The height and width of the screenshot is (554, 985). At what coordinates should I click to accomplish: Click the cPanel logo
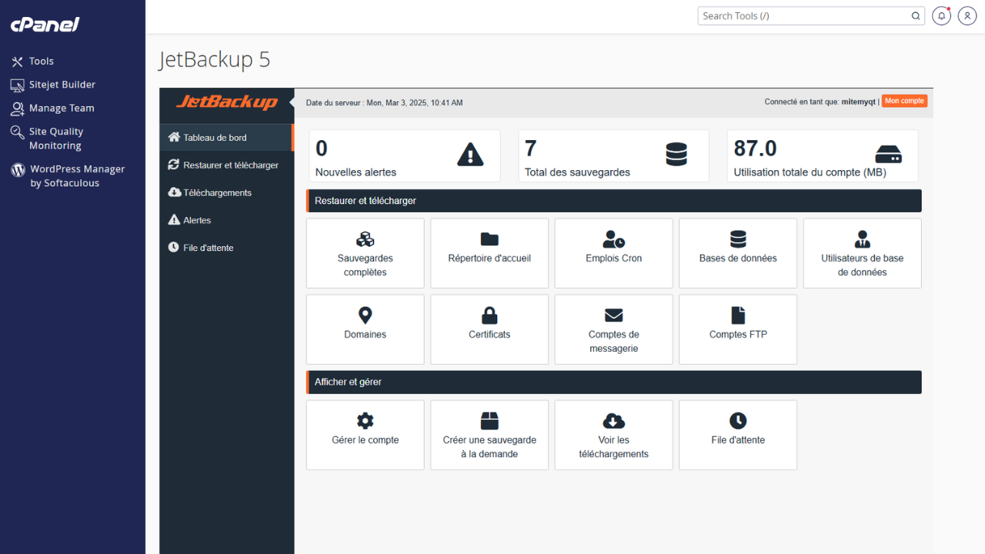pyautogui.click(x=45, y=25)
